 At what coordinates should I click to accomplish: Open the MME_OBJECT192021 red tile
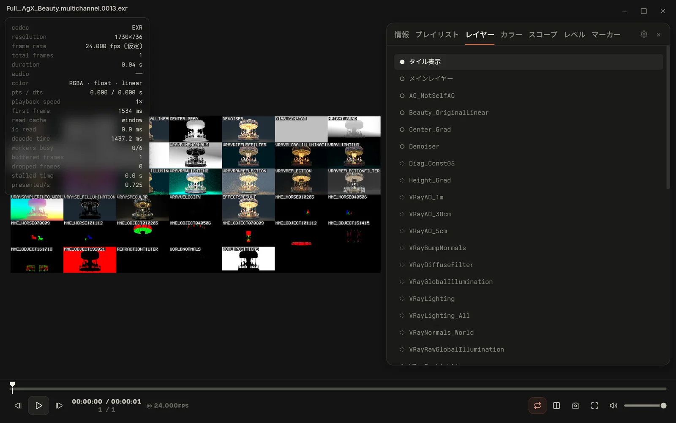coord(90,259)
